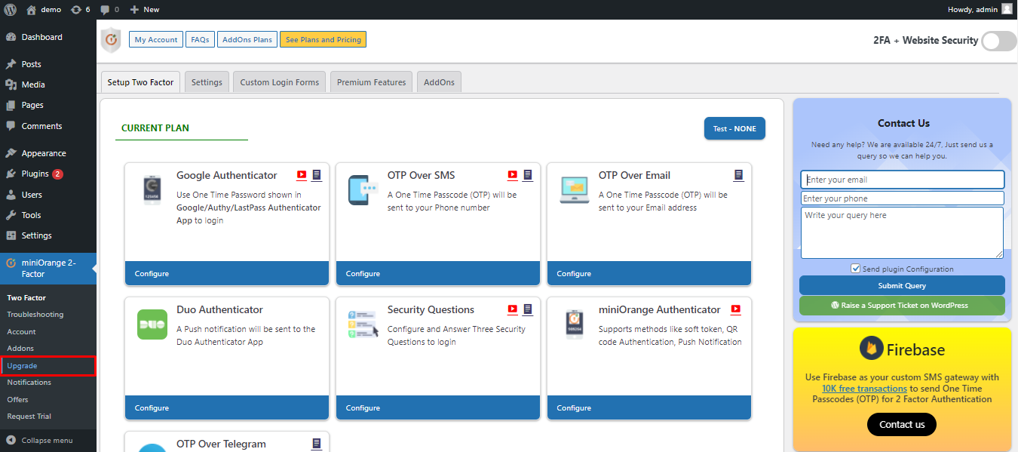Uncheck Send plugin Configuration checkbox
The width and height of the screenshot is (1018, 452).
click(855, 269)
